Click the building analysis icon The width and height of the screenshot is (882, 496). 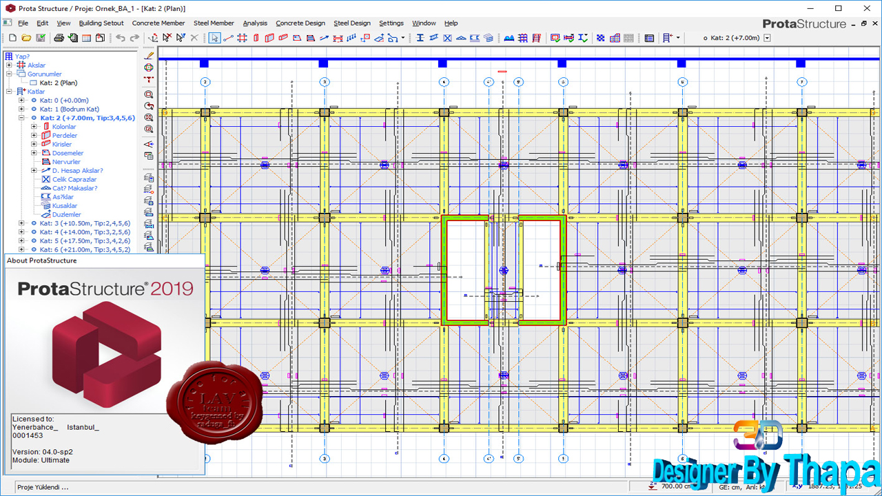pyautogui.click(x=509, y=38)
